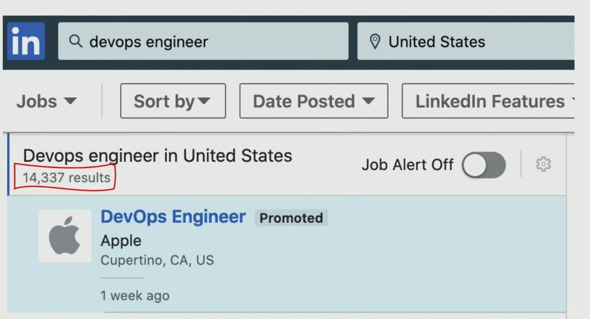The width and height of the screenshot is (590, 319).
Task: Click the LinkedIn logo
Action: pyautogui.click(x=26, y=41)
